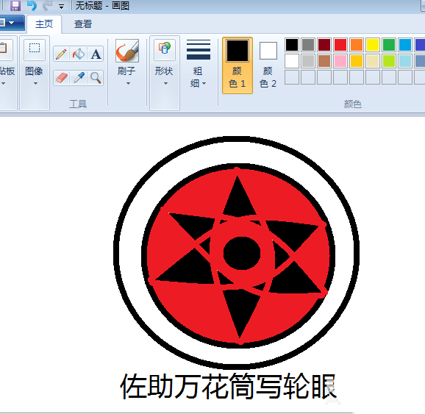
Task: Expand the Image (图像) dropdown
Action: coord(35,84)
